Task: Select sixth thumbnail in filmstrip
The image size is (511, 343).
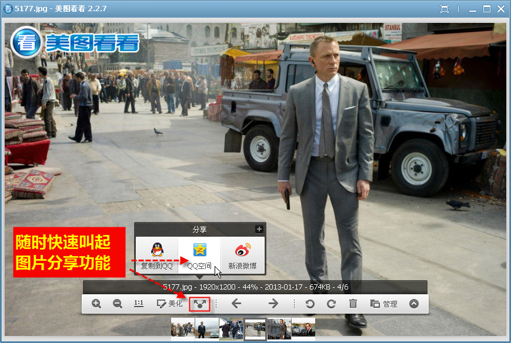Action: click(x=303, y=328)
